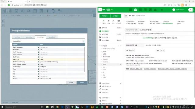Open the Apple mailbox folder

[x=104, y=64]
